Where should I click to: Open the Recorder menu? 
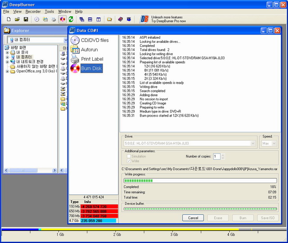click(x=33, y=12)
